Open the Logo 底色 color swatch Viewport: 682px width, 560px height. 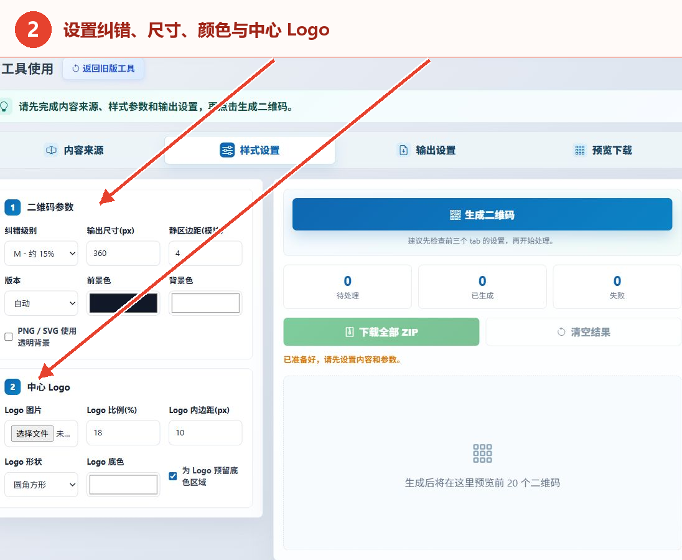coord(124,485)
